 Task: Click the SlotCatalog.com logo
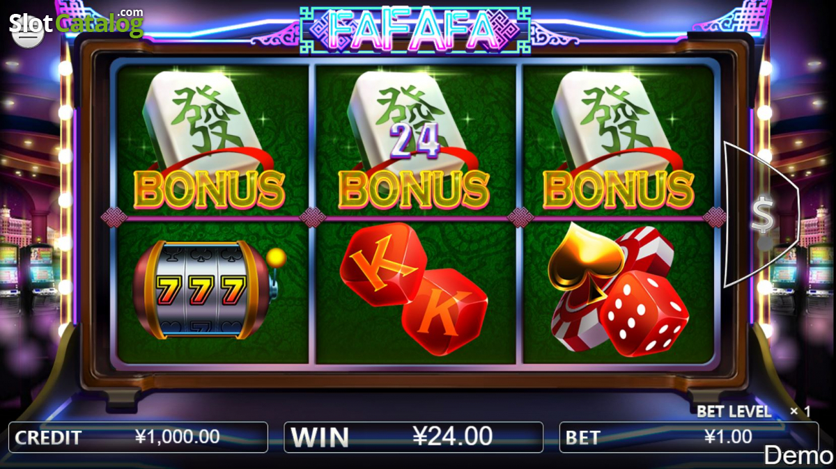pyautogui.click(x=77, y=23)
